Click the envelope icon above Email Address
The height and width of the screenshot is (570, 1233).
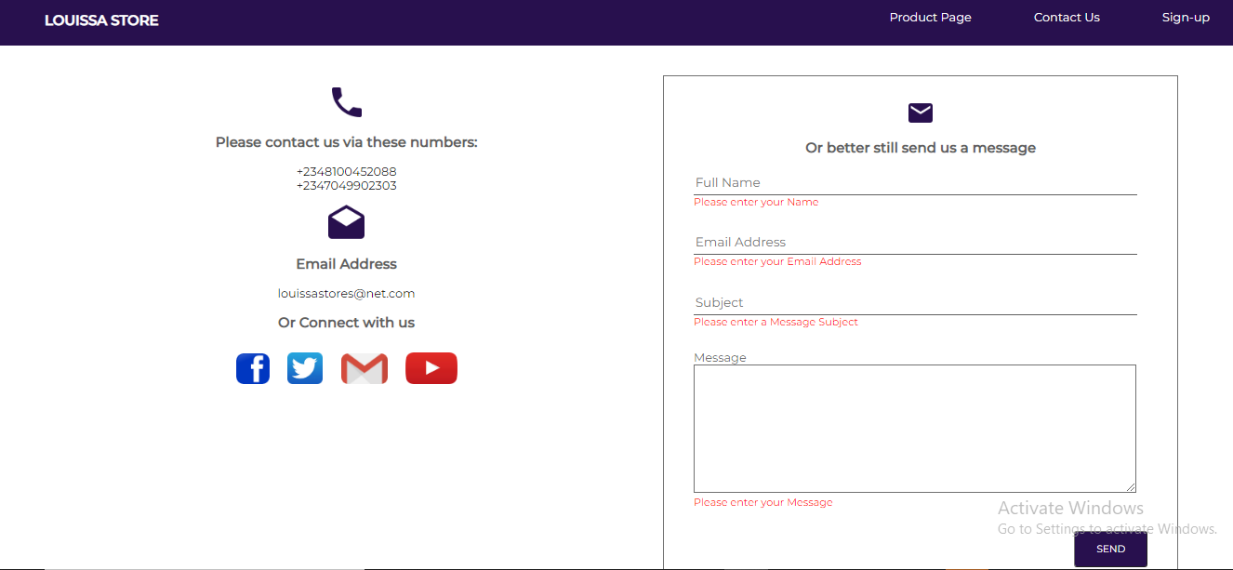[x=346, y=222]
